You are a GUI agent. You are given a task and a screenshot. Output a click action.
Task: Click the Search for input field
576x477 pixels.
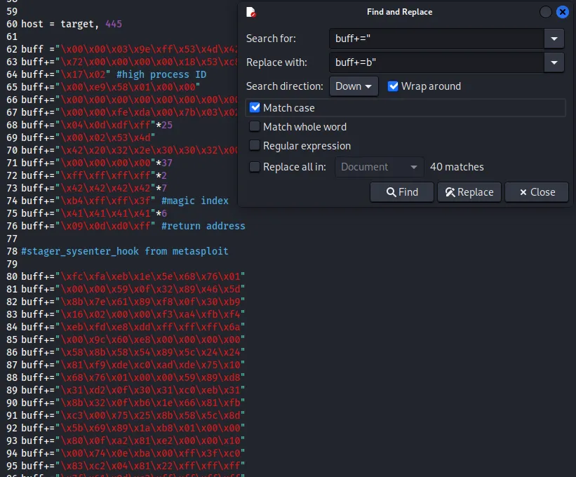coord(436,39)
